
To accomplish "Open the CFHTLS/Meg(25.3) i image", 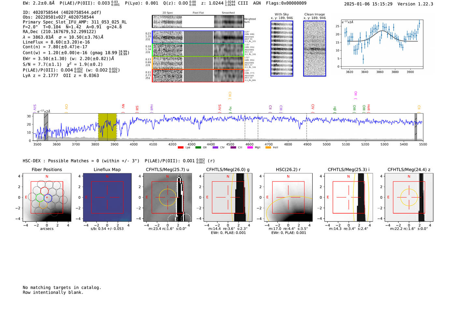I will pos(349,197).
